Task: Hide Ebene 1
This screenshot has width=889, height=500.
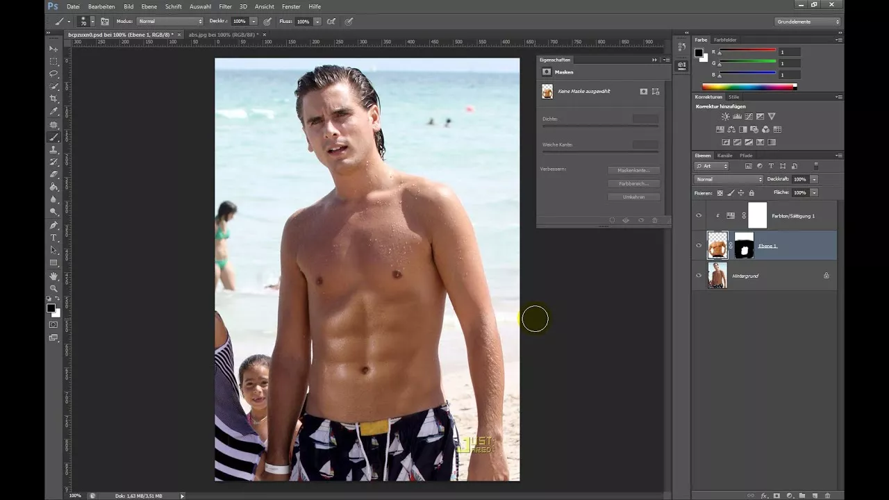Action: pos(699,245)
